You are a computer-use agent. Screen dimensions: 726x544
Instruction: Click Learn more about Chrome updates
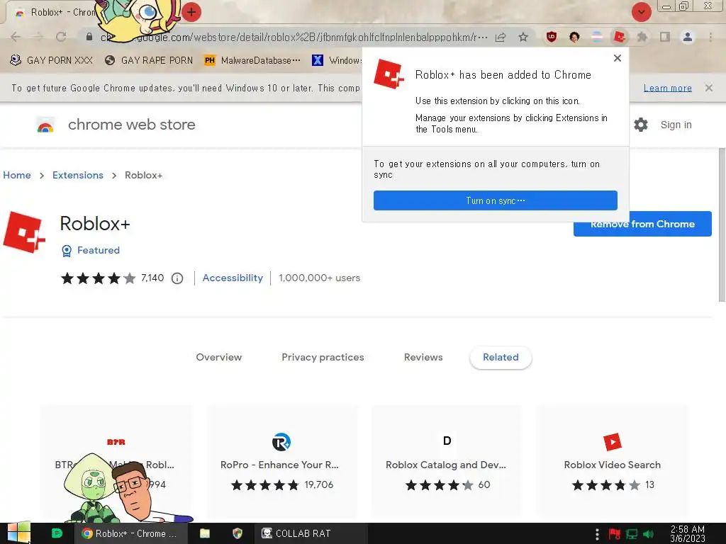(668, 88)
